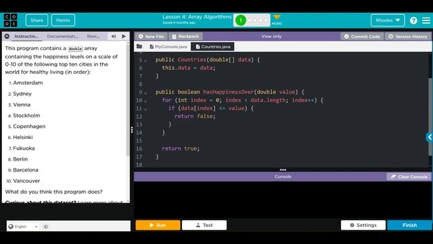Click 'this.data = data;' on line 6
This screenshot has height=244, width=433.
tap(189, 68)
